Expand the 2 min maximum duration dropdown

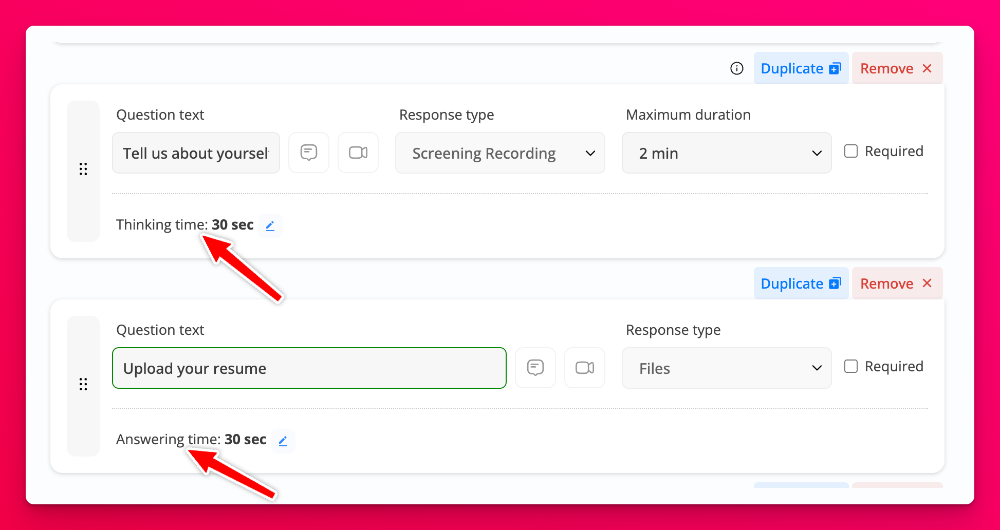click(x=727, y=153)
